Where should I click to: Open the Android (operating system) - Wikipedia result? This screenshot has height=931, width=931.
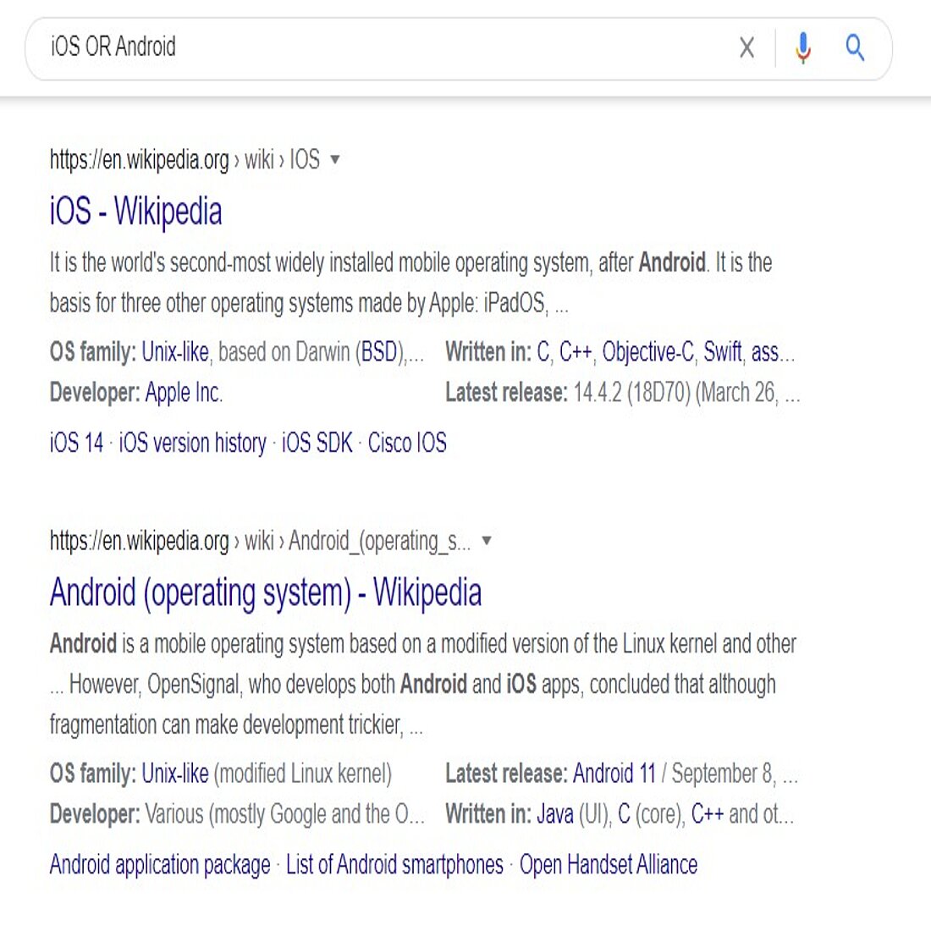pyautogui.click(x=265, y=593)
